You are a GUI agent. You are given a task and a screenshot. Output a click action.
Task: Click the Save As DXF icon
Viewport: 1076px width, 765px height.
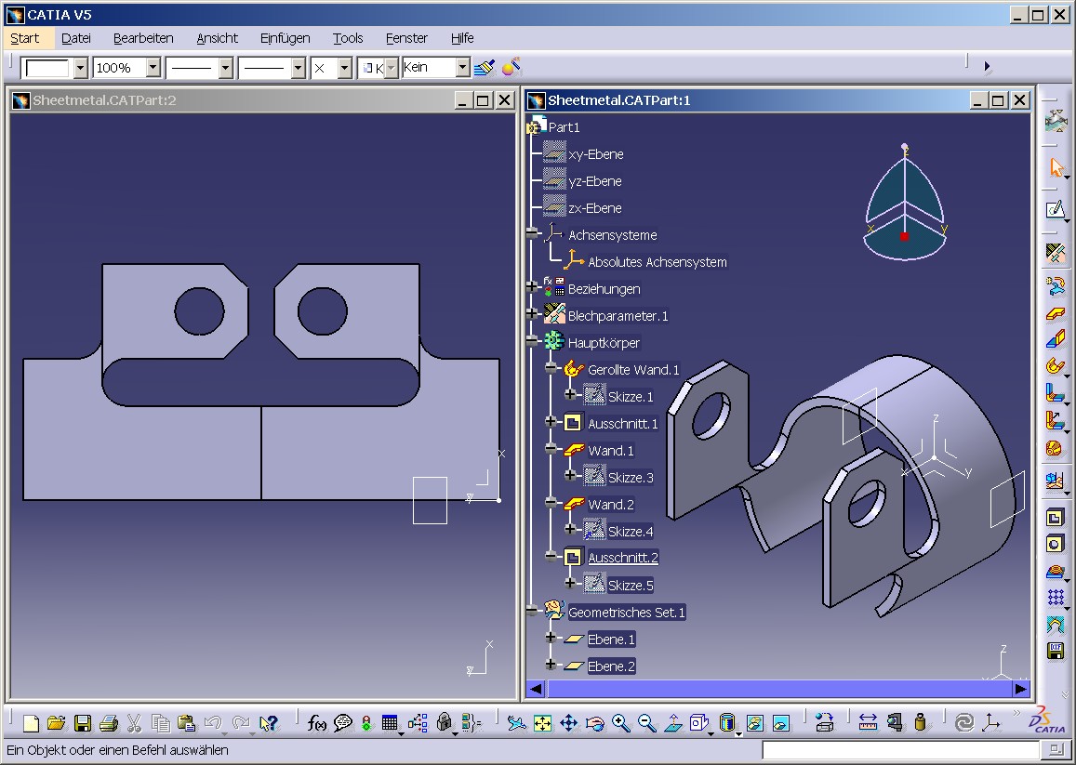point(1056,651)
